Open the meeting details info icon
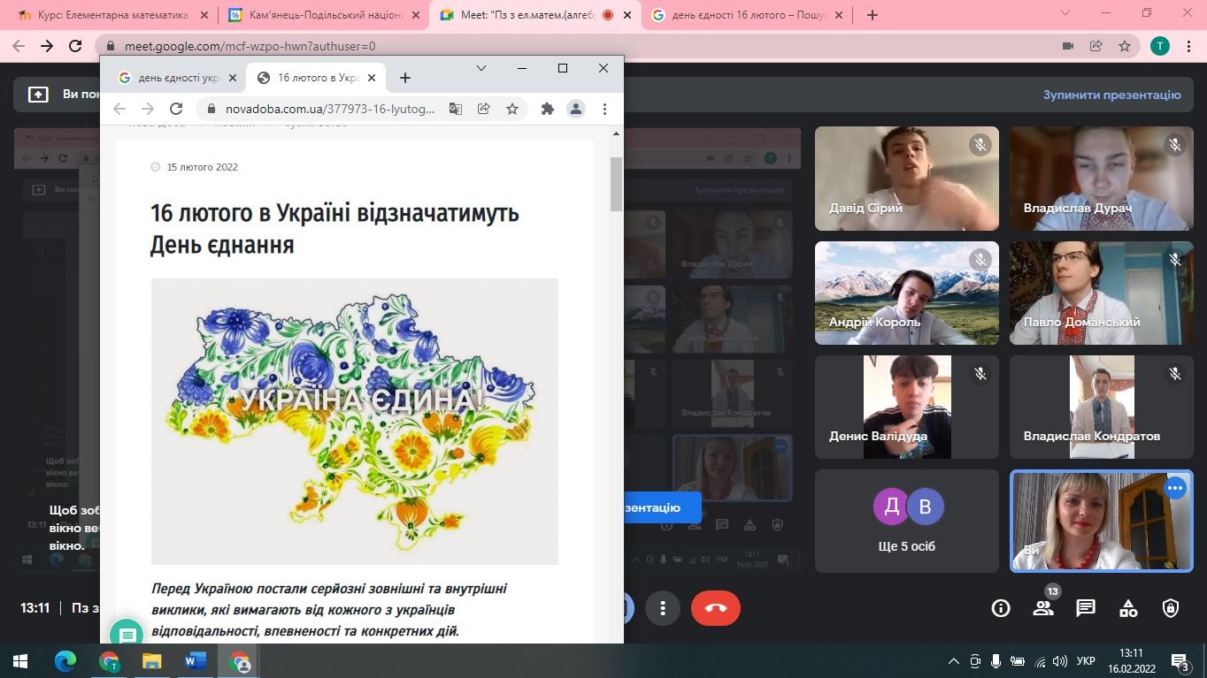The image size is (1207, 678). click(1001, 608)
